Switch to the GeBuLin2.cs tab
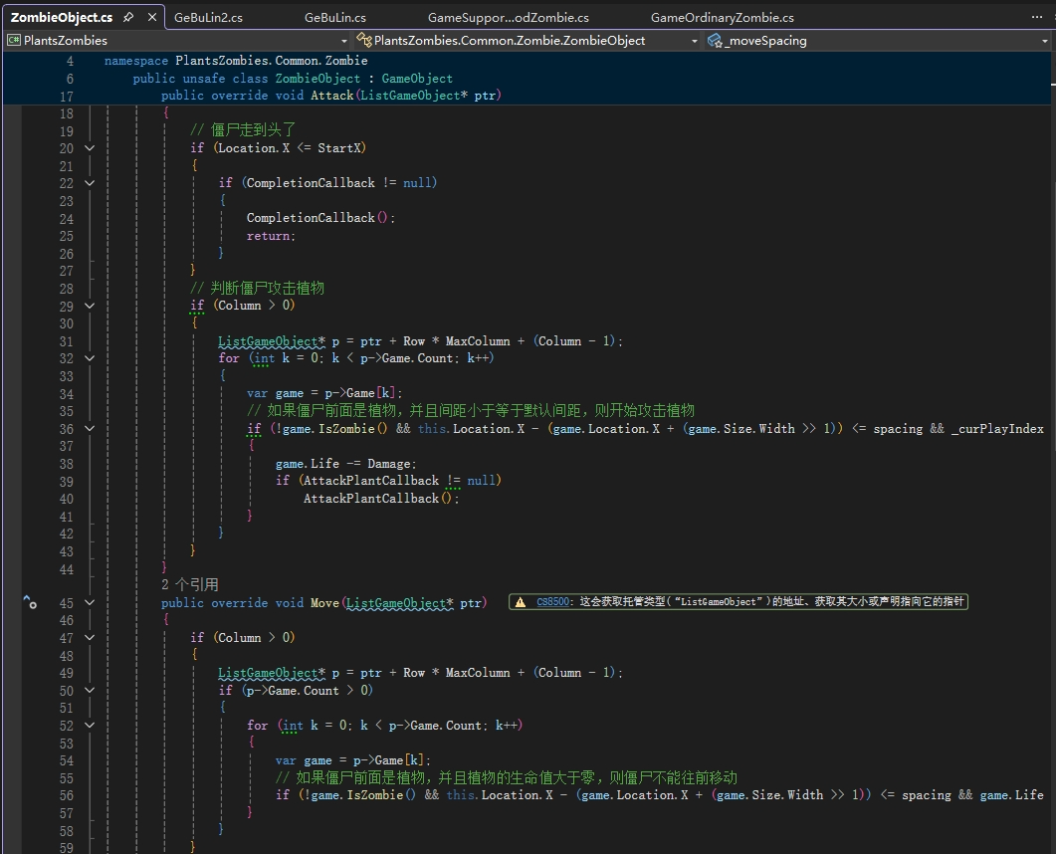Screen dimensions: 1056x854 (209, 18)
